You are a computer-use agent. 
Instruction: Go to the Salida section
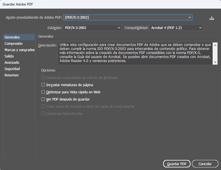(x=9, y=56)
